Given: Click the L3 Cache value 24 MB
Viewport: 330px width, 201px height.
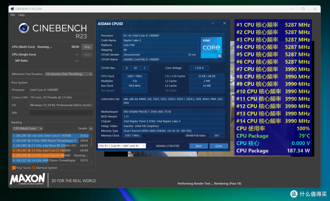Looking at the screenshot, I should coord(207,86).
